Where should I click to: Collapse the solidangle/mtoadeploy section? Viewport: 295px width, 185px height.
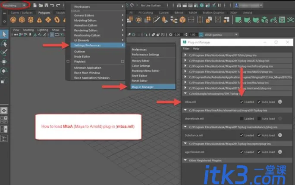[x=185, y=93]
